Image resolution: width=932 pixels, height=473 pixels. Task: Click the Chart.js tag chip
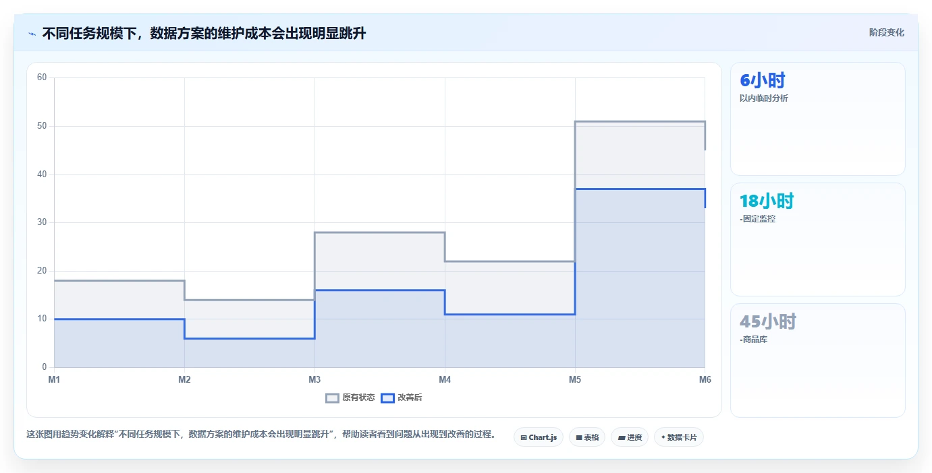[x=539, y=437]
